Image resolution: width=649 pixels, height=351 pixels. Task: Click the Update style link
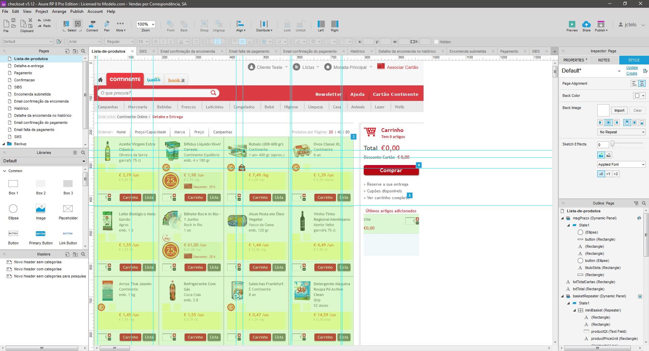(x=632, y=68)
